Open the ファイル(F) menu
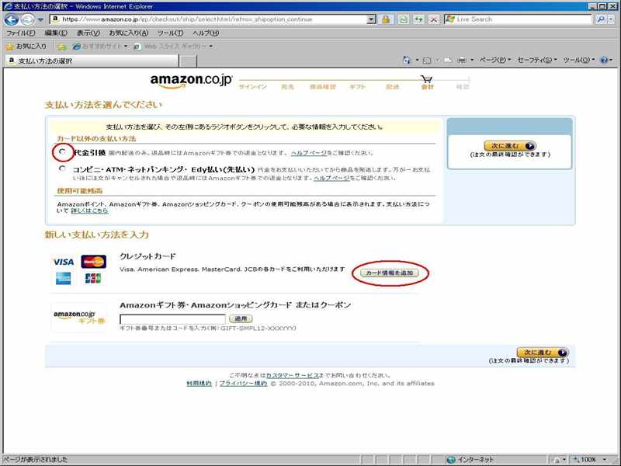This screenshot has width=621, height=466. point(21,33)
